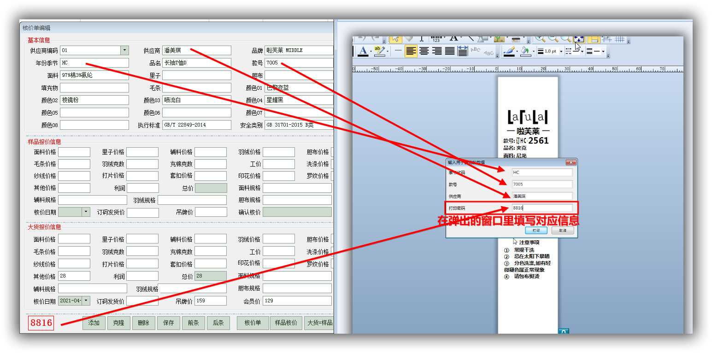Image resolution: width=712 pixels, height=353 pixels.
Task: Open the 核价日期 date dropdown in 大货报价信息
Action: (86, 301)
